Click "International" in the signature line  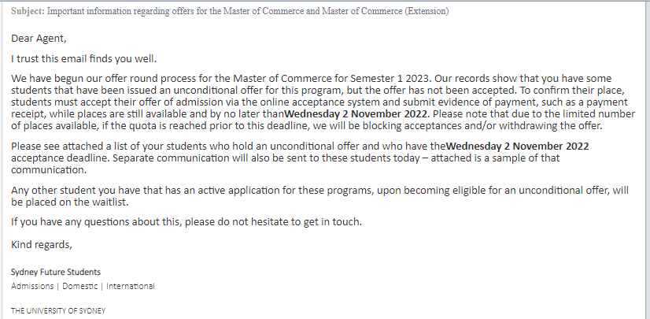131,286
